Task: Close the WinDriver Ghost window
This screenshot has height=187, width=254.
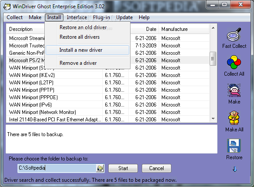Action: (241, 5)
